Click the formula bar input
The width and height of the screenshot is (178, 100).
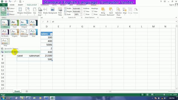pos(113,22)
